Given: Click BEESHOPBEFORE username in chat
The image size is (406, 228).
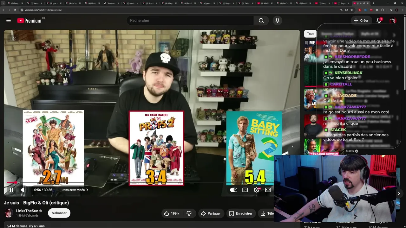Looking at the screenshot, I should (352, 57).
